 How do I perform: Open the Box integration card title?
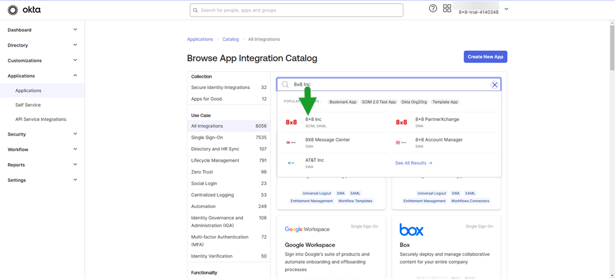(405, 245)
